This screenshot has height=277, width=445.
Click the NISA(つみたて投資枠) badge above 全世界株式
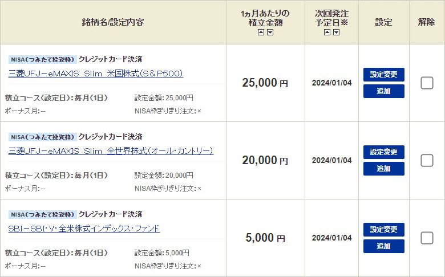[42, 137]
